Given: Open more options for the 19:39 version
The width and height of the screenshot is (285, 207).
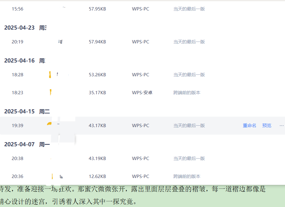Looking at the screenshot, I should (281, 126).
